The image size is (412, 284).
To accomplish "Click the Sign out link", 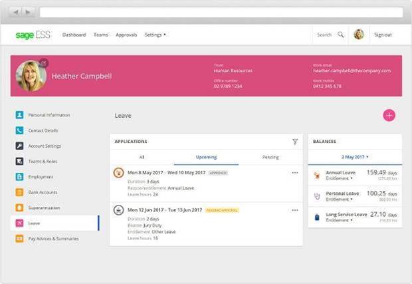I will coord(383,35).
